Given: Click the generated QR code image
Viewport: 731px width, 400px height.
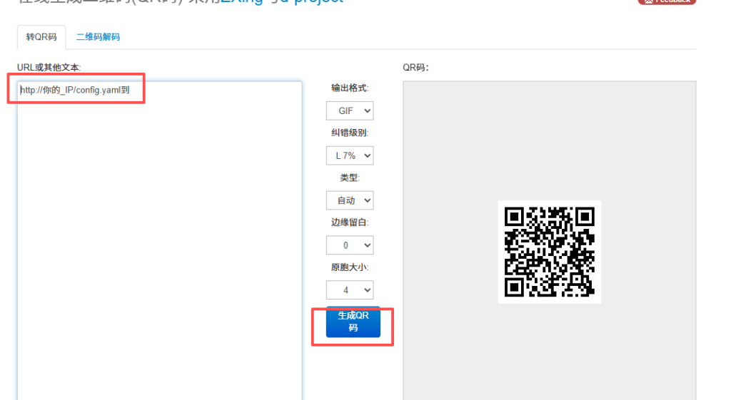Looking at the screenshot, I should pos(549,252).
